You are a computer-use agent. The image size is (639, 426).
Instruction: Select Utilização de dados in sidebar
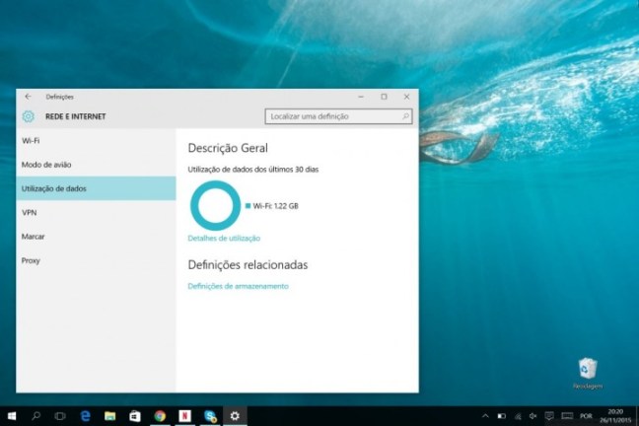click(x=53, y=188)
